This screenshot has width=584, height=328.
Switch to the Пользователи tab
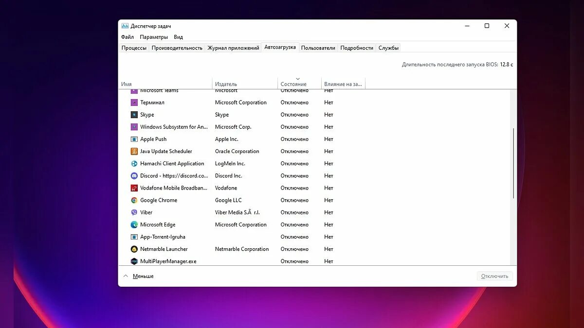tap(318, 48)
